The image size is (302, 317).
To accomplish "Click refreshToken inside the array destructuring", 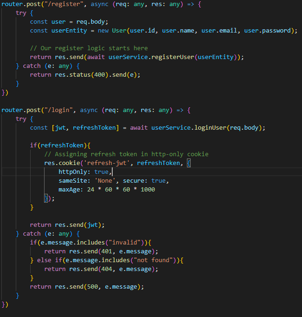I will point(94,128).
